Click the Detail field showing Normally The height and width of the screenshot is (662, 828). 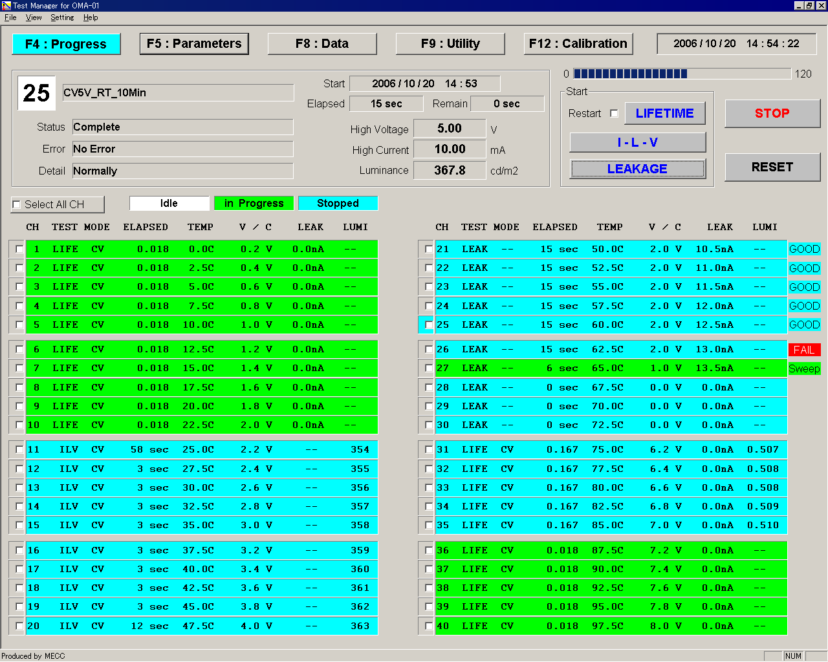183,171
